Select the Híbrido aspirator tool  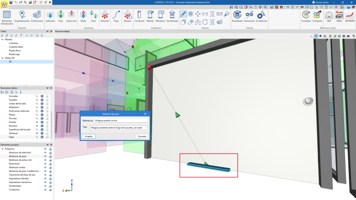pos(150,16)
